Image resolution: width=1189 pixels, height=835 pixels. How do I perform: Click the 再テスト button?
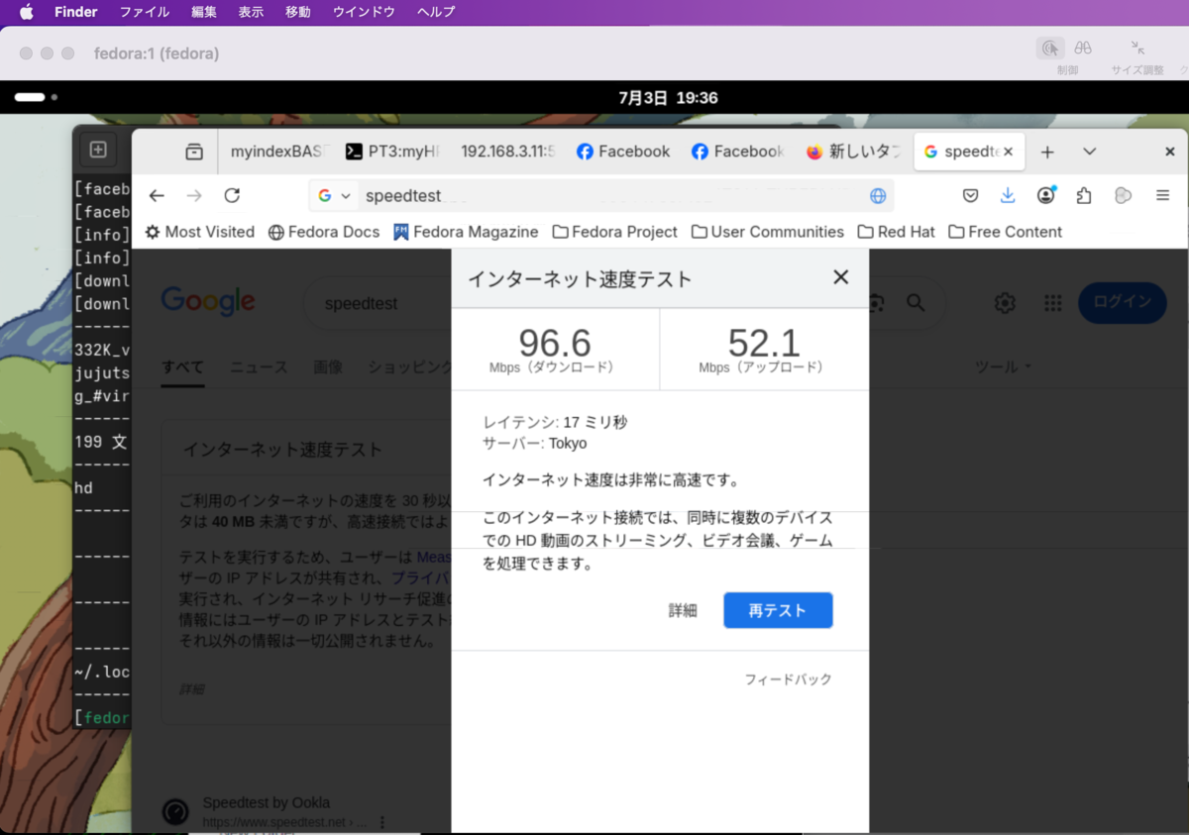click(x=778, y=610)
